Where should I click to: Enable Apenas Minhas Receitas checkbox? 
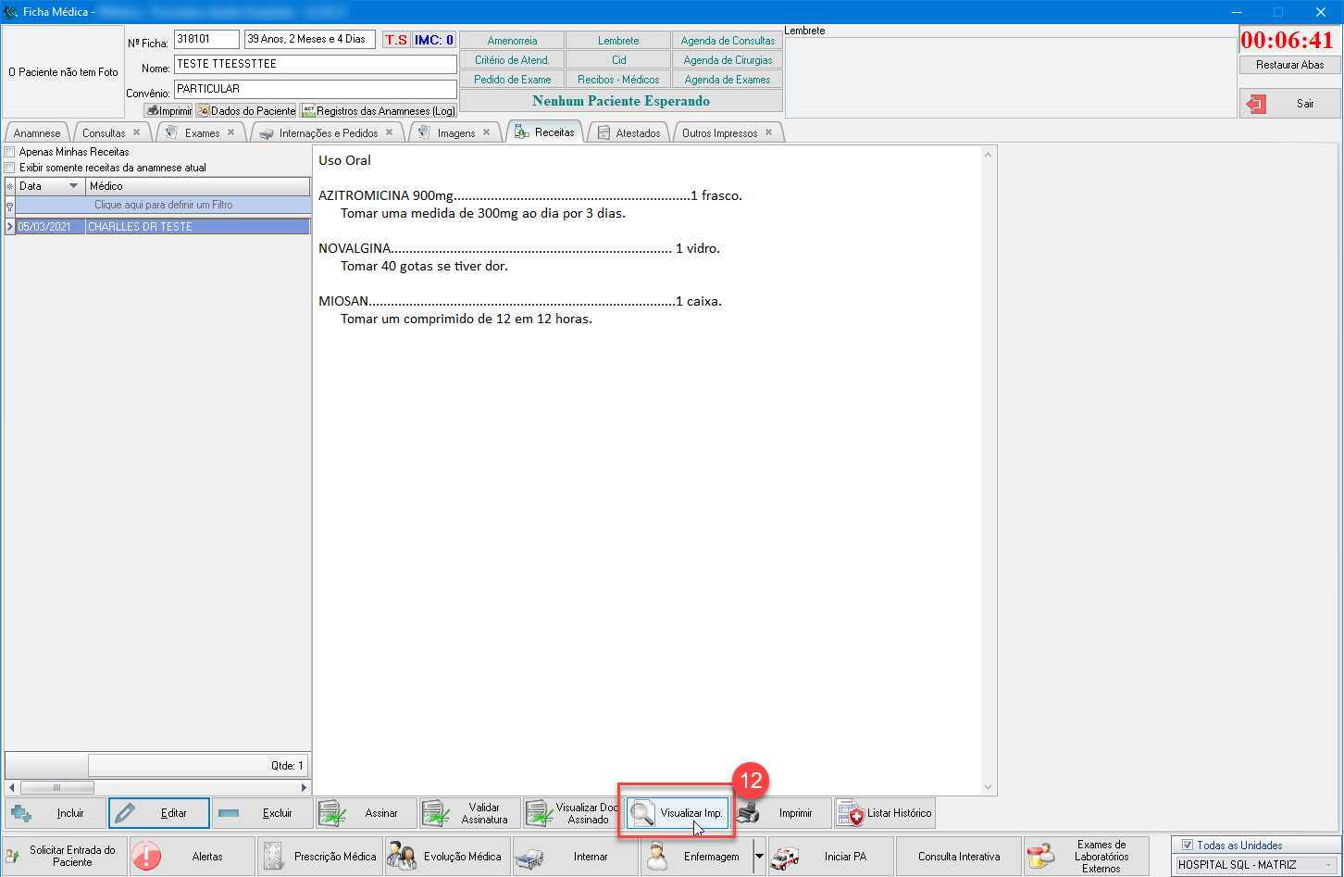tap(10, 152)
